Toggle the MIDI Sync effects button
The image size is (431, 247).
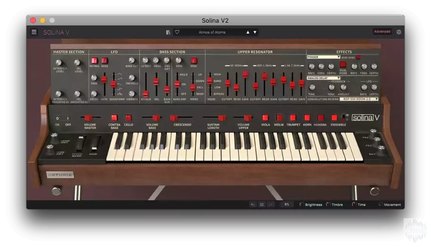point(358,58)
